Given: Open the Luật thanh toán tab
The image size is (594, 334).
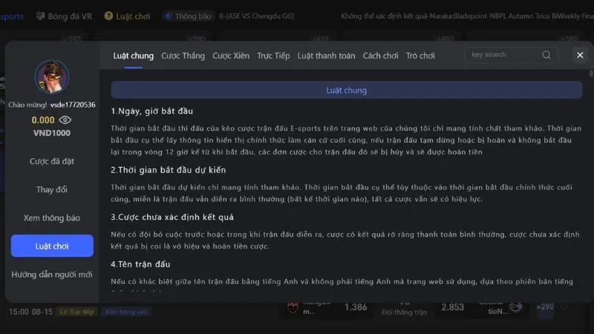Looking at the screenshot, I should point(326,56).
